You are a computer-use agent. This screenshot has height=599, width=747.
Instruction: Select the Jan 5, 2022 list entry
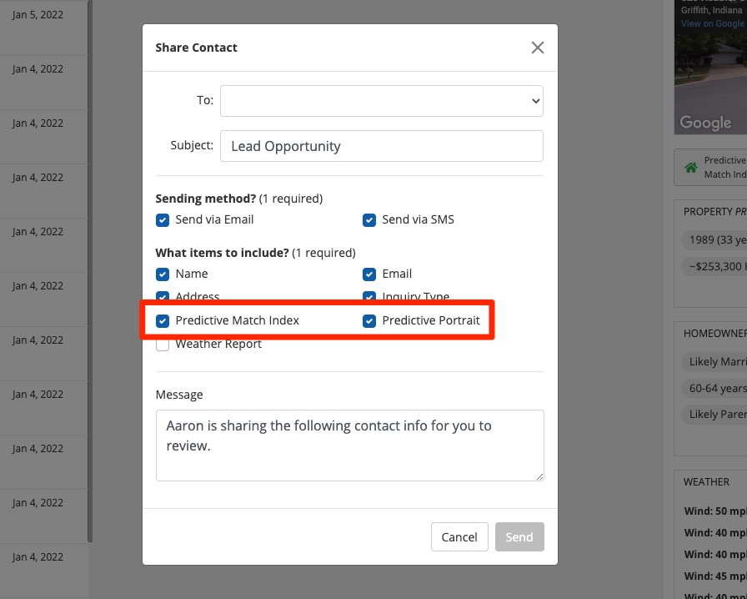38,15
